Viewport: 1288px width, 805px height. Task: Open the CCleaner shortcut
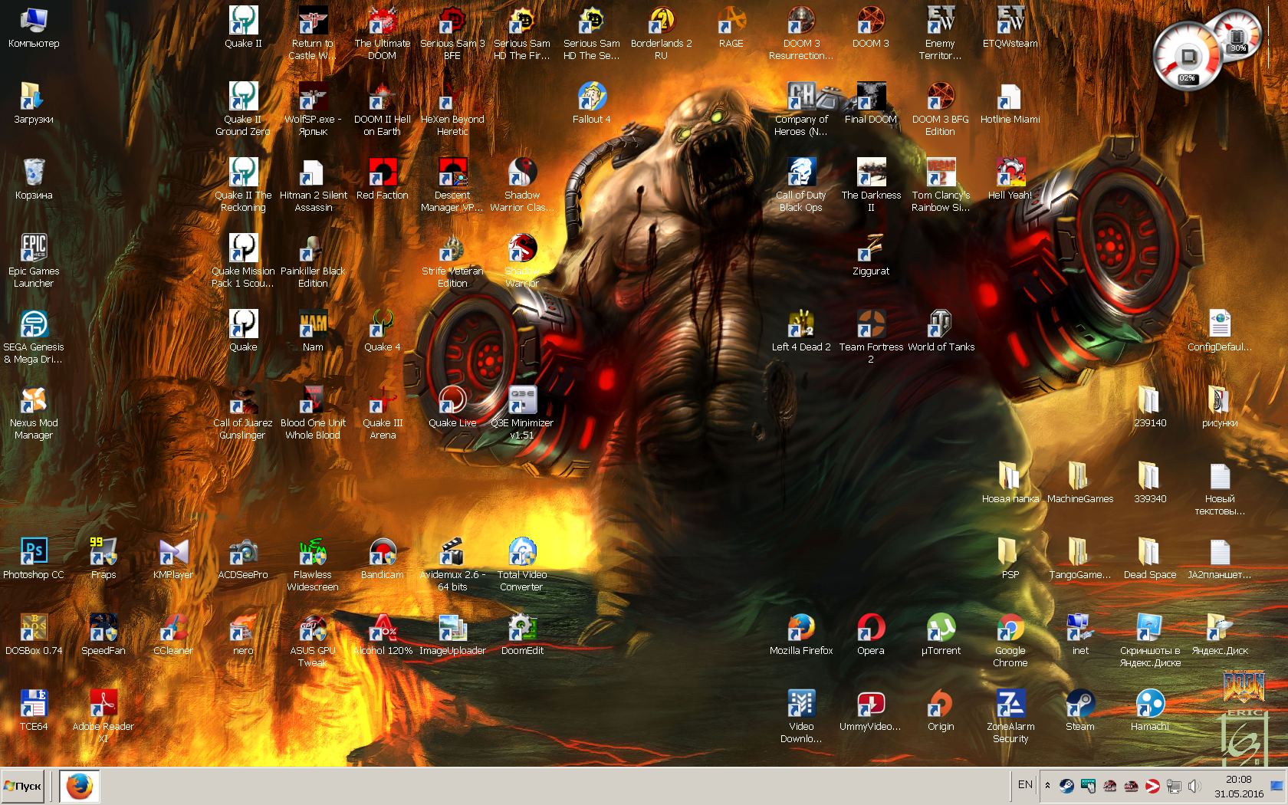[x=173, y=634]
